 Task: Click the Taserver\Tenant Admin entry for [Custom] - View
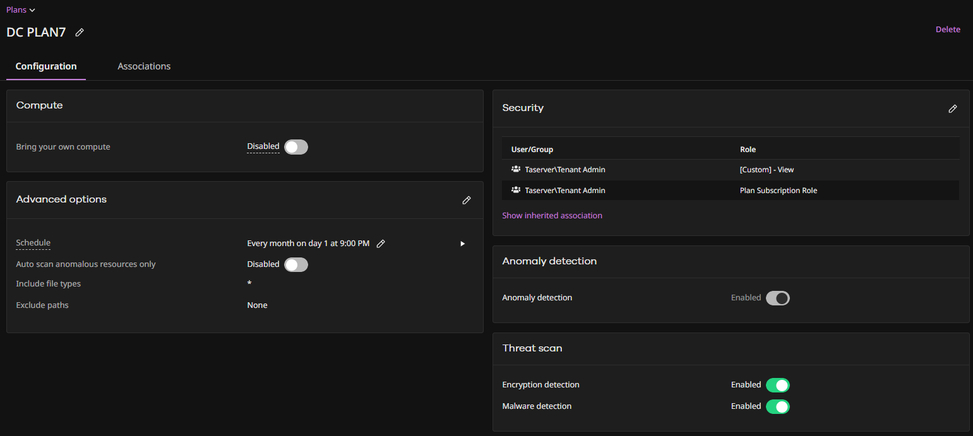click(x=565, y=170)
